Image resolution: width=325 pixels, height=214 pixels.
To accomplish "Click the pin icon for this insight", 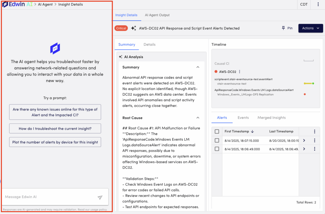I will [283, 28].
